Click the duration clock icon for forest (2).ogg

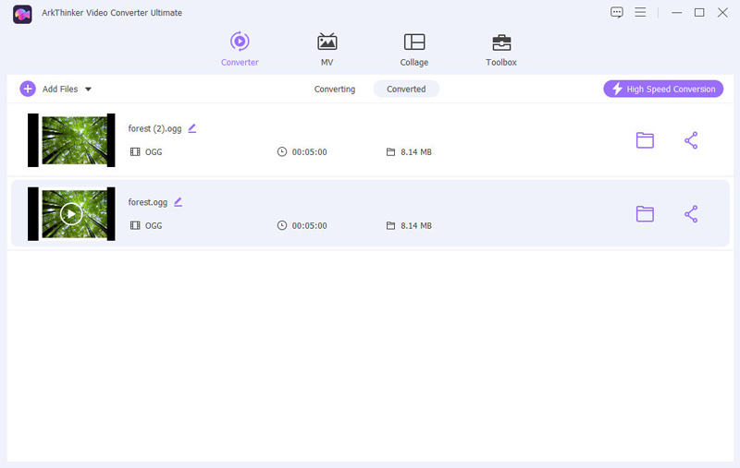(x=282, y=151)
